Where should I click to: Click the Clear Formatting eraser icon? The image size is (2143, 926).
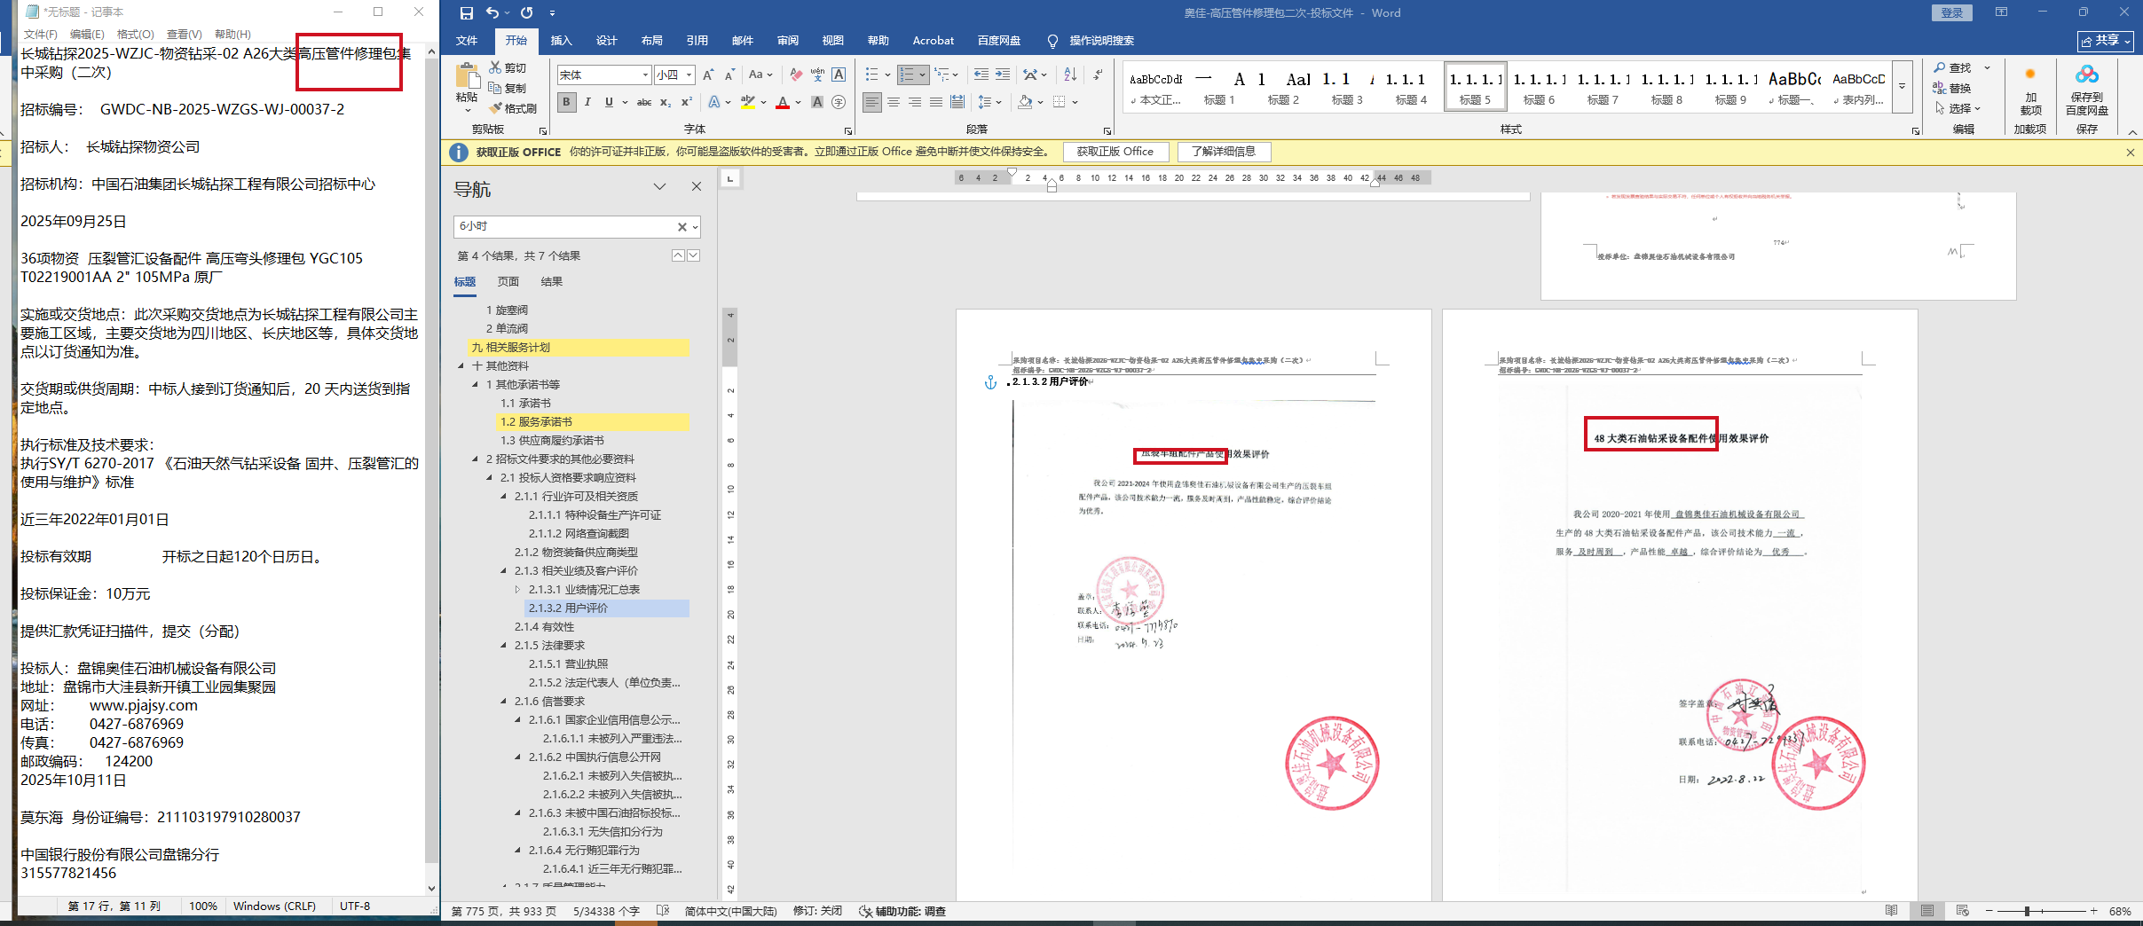pyautogui.click(x=796, y=75)
